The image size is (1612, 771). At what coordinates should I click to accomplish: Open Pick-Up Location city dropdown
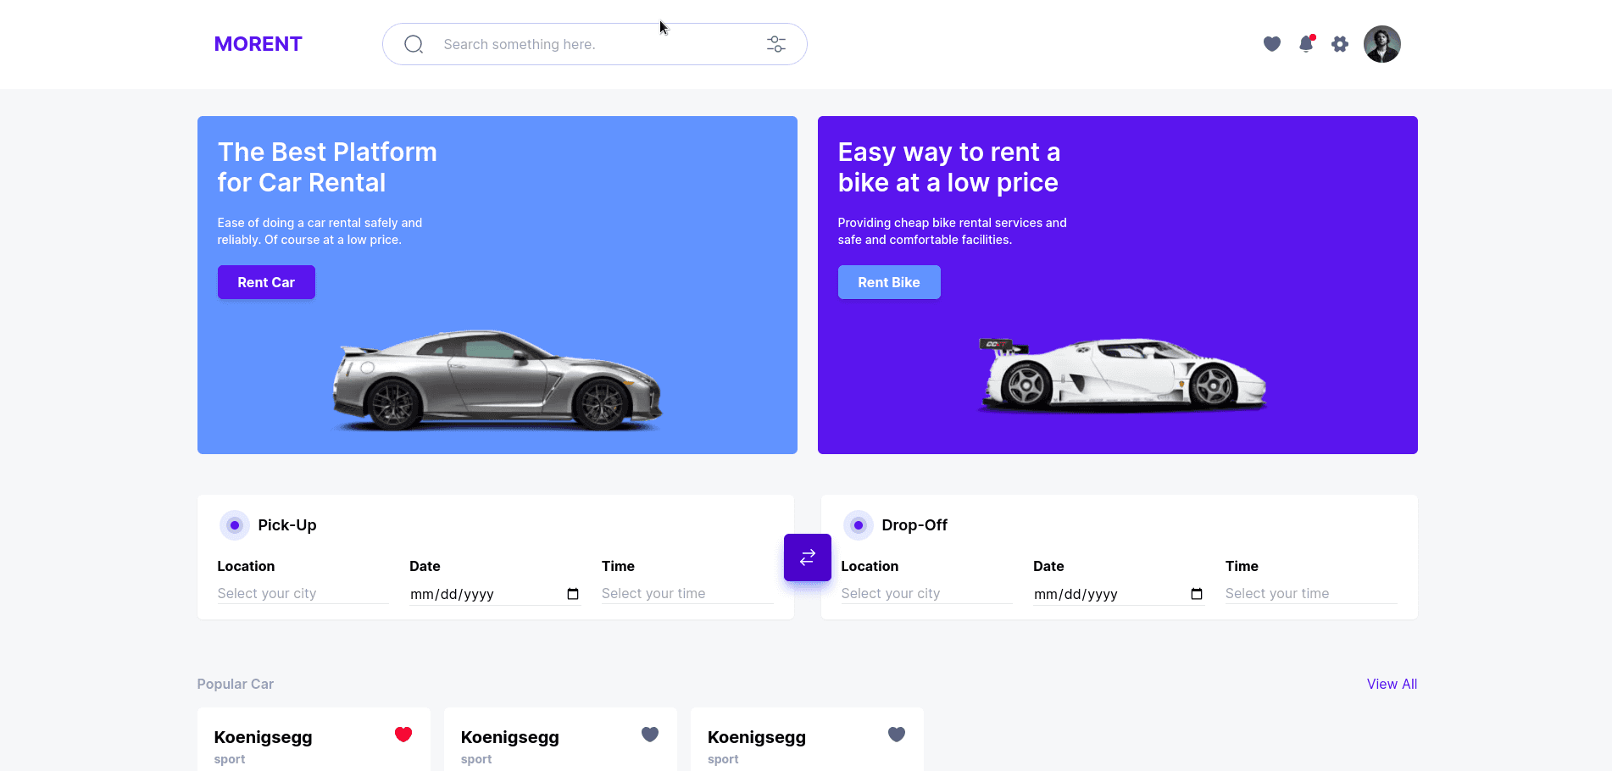pos(303,594)
